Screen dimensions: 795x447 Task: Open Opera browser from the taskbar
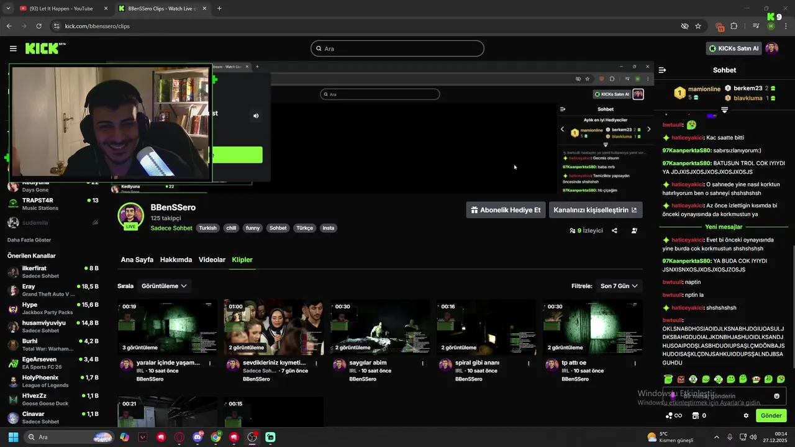point(179,437)
